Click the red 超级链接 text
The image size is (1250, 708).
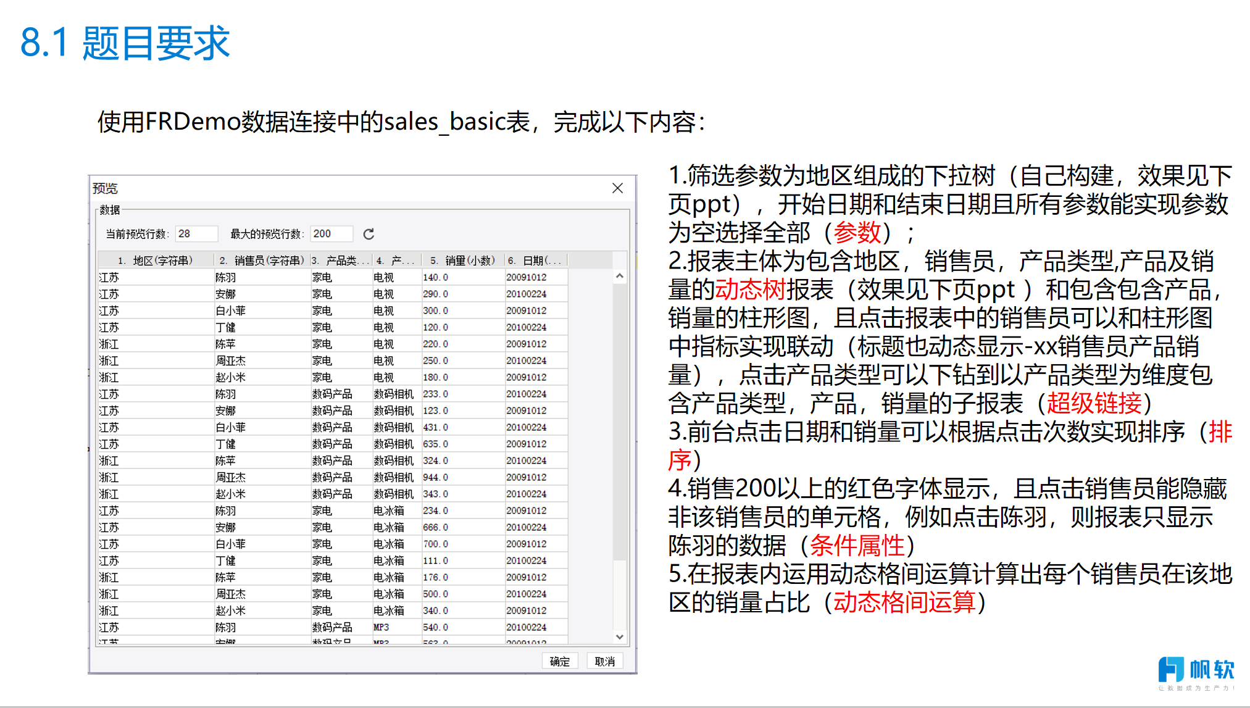(x=1094, y=404)
